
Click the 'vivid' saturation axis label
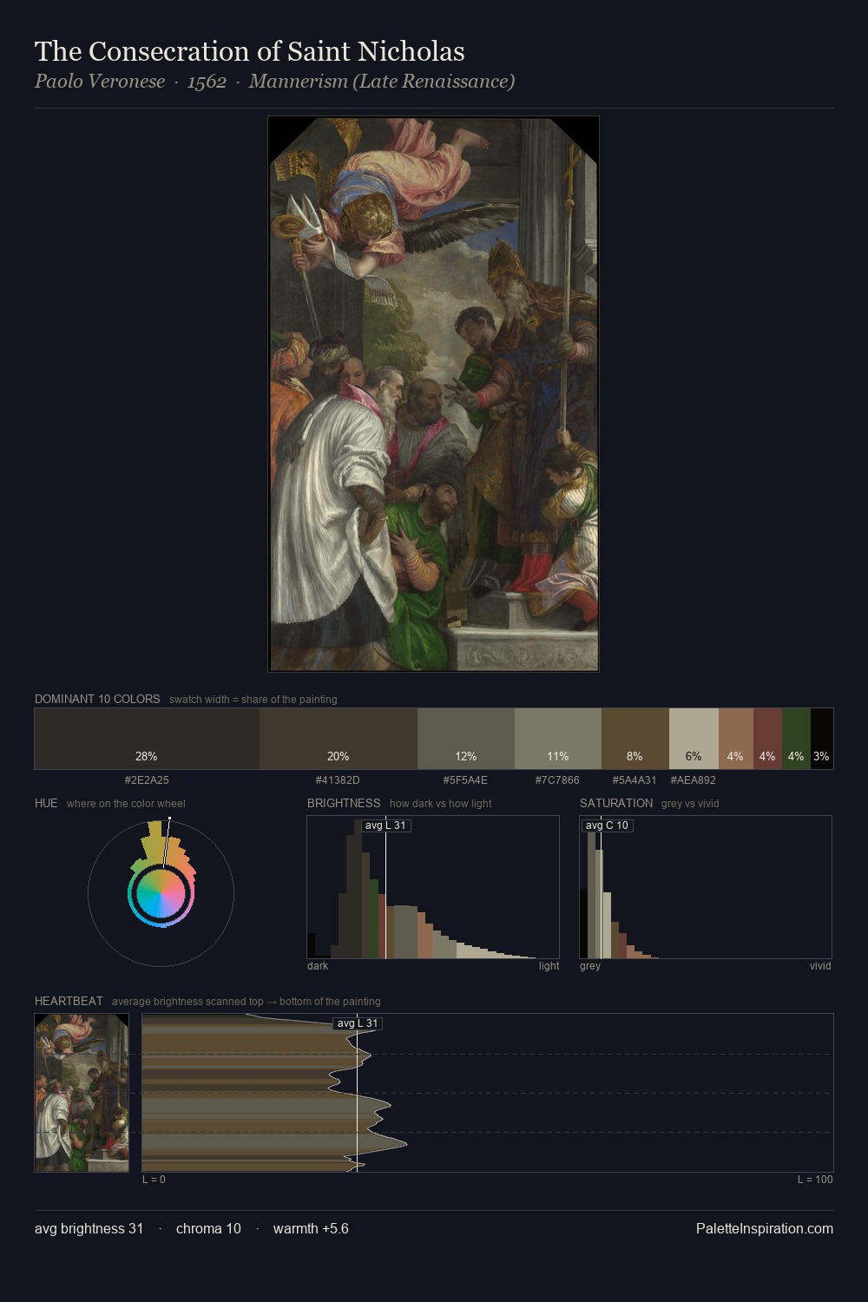point(820,966)
